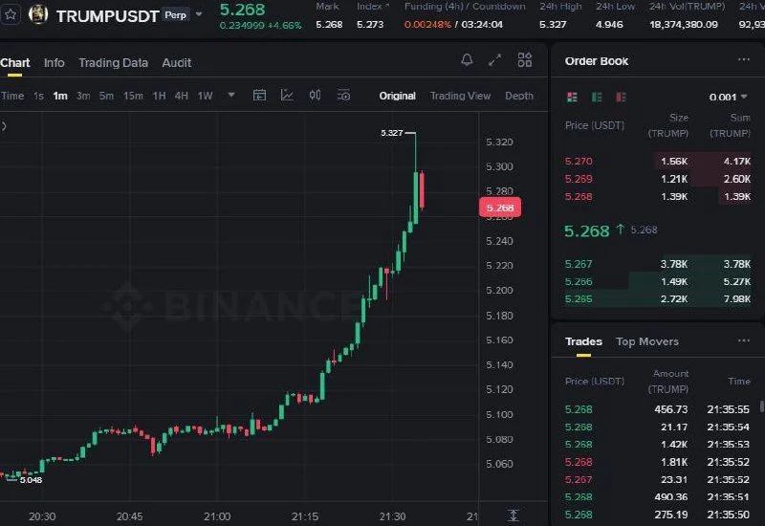Click ask price 5.270 in order book
This screenshot has height=526, width=765.
point(579,161)
